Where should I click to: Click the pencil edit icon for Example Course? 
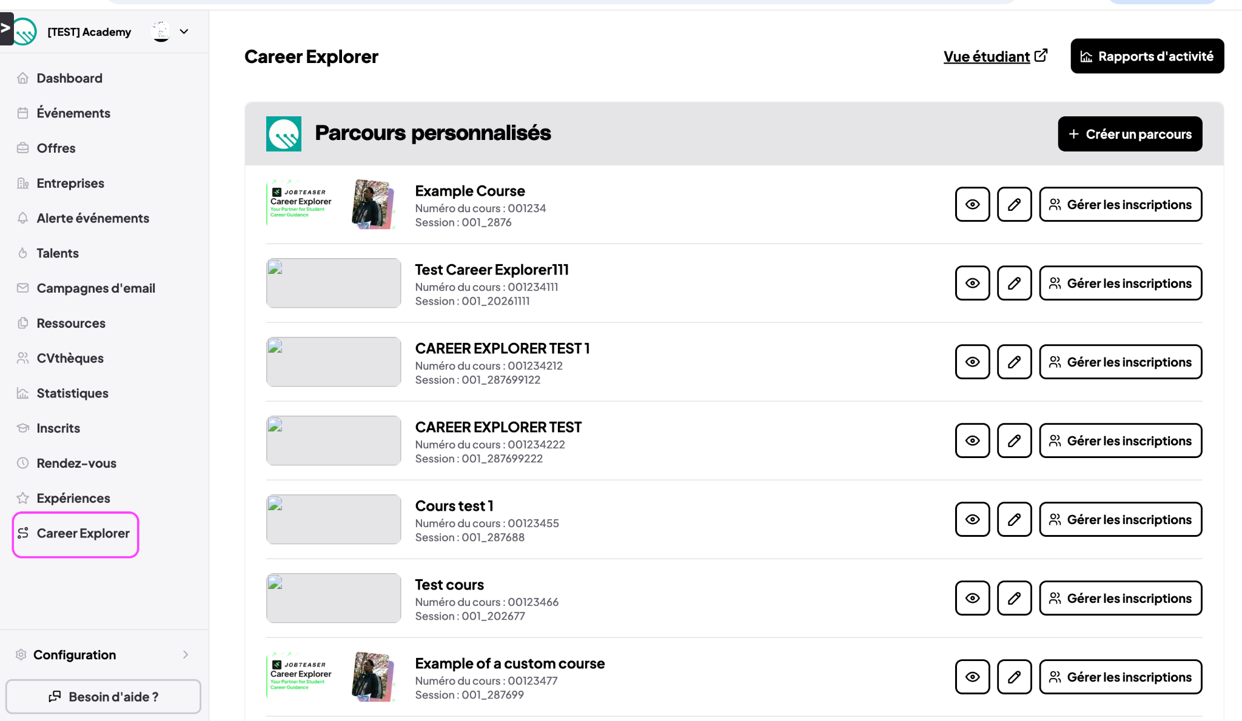tap(1014, 205)
